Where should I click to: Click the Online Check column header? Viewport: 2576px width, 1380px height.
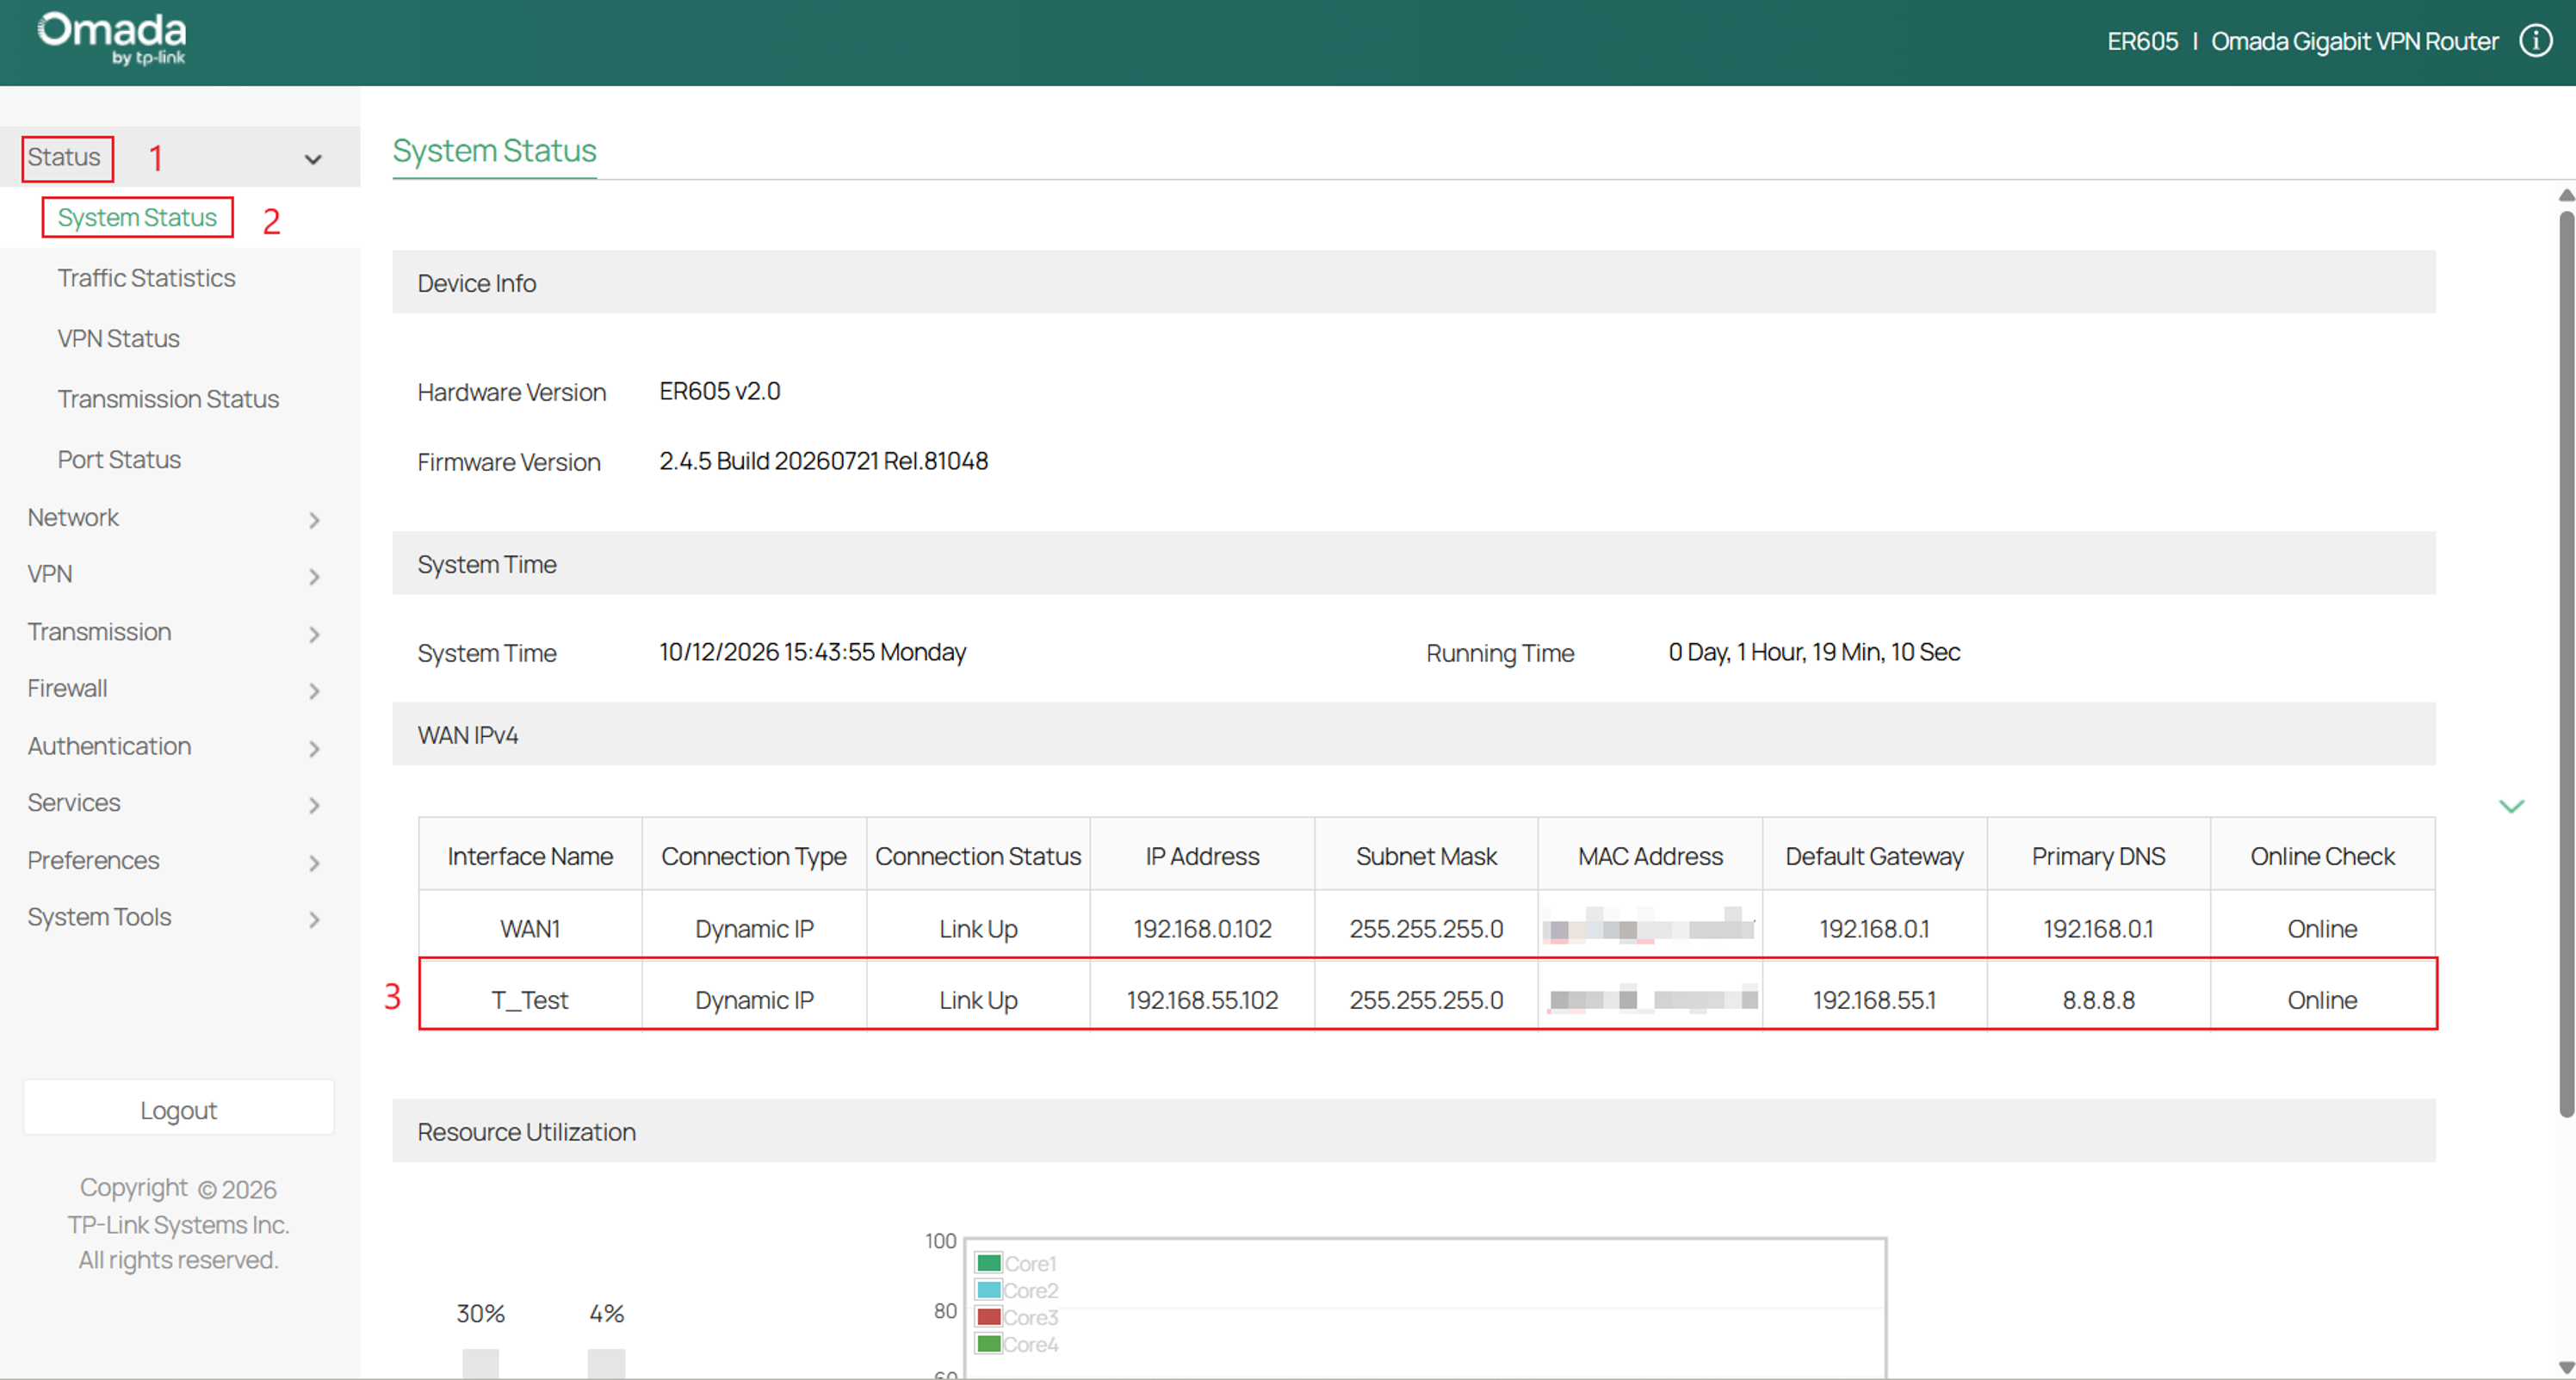2322,856
